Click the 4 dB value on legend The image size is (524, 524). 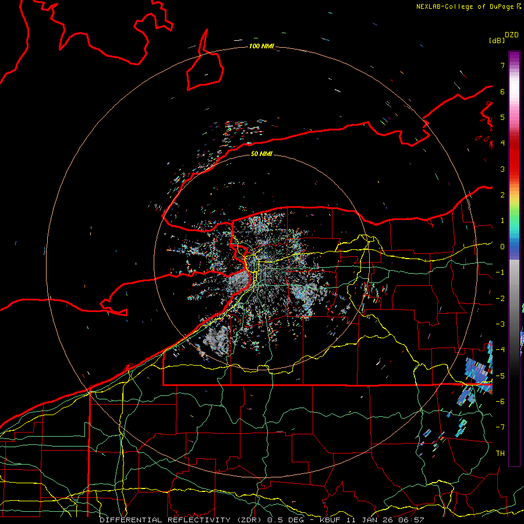502,143
